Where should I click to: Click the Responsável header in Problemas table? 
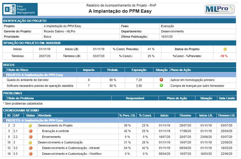[x=135, y=98]
